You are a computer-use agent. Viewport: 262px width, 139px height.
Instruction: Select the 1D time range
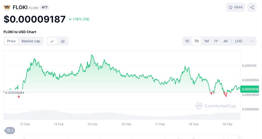coord(187,41)
